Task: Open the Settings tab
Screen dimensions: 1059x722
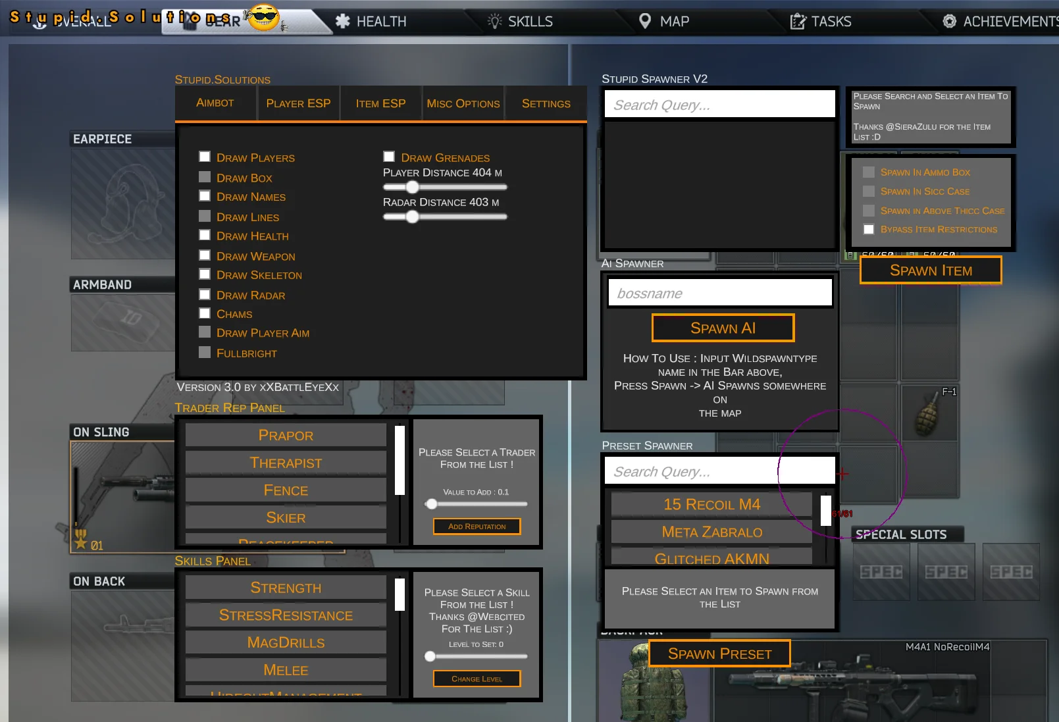Action: (x=546, y=103)
